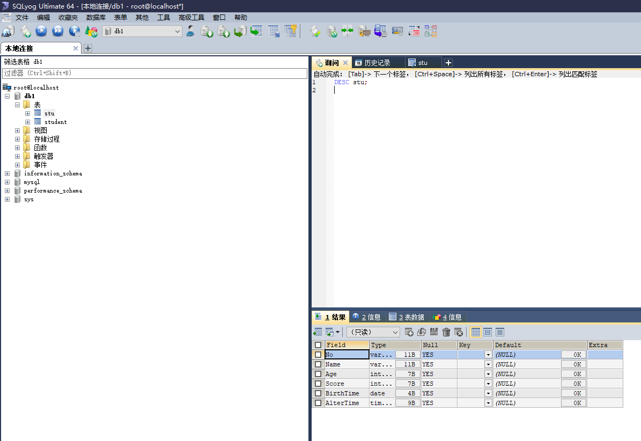Viewport: 641px width, 441px height.
Task: Tick the select-all checkbox in result header
Action: (318, 345)
